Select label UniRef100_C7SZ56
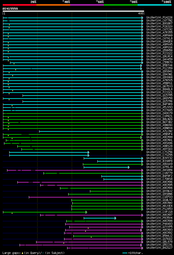Screen dimensions: 174x255 159,152
